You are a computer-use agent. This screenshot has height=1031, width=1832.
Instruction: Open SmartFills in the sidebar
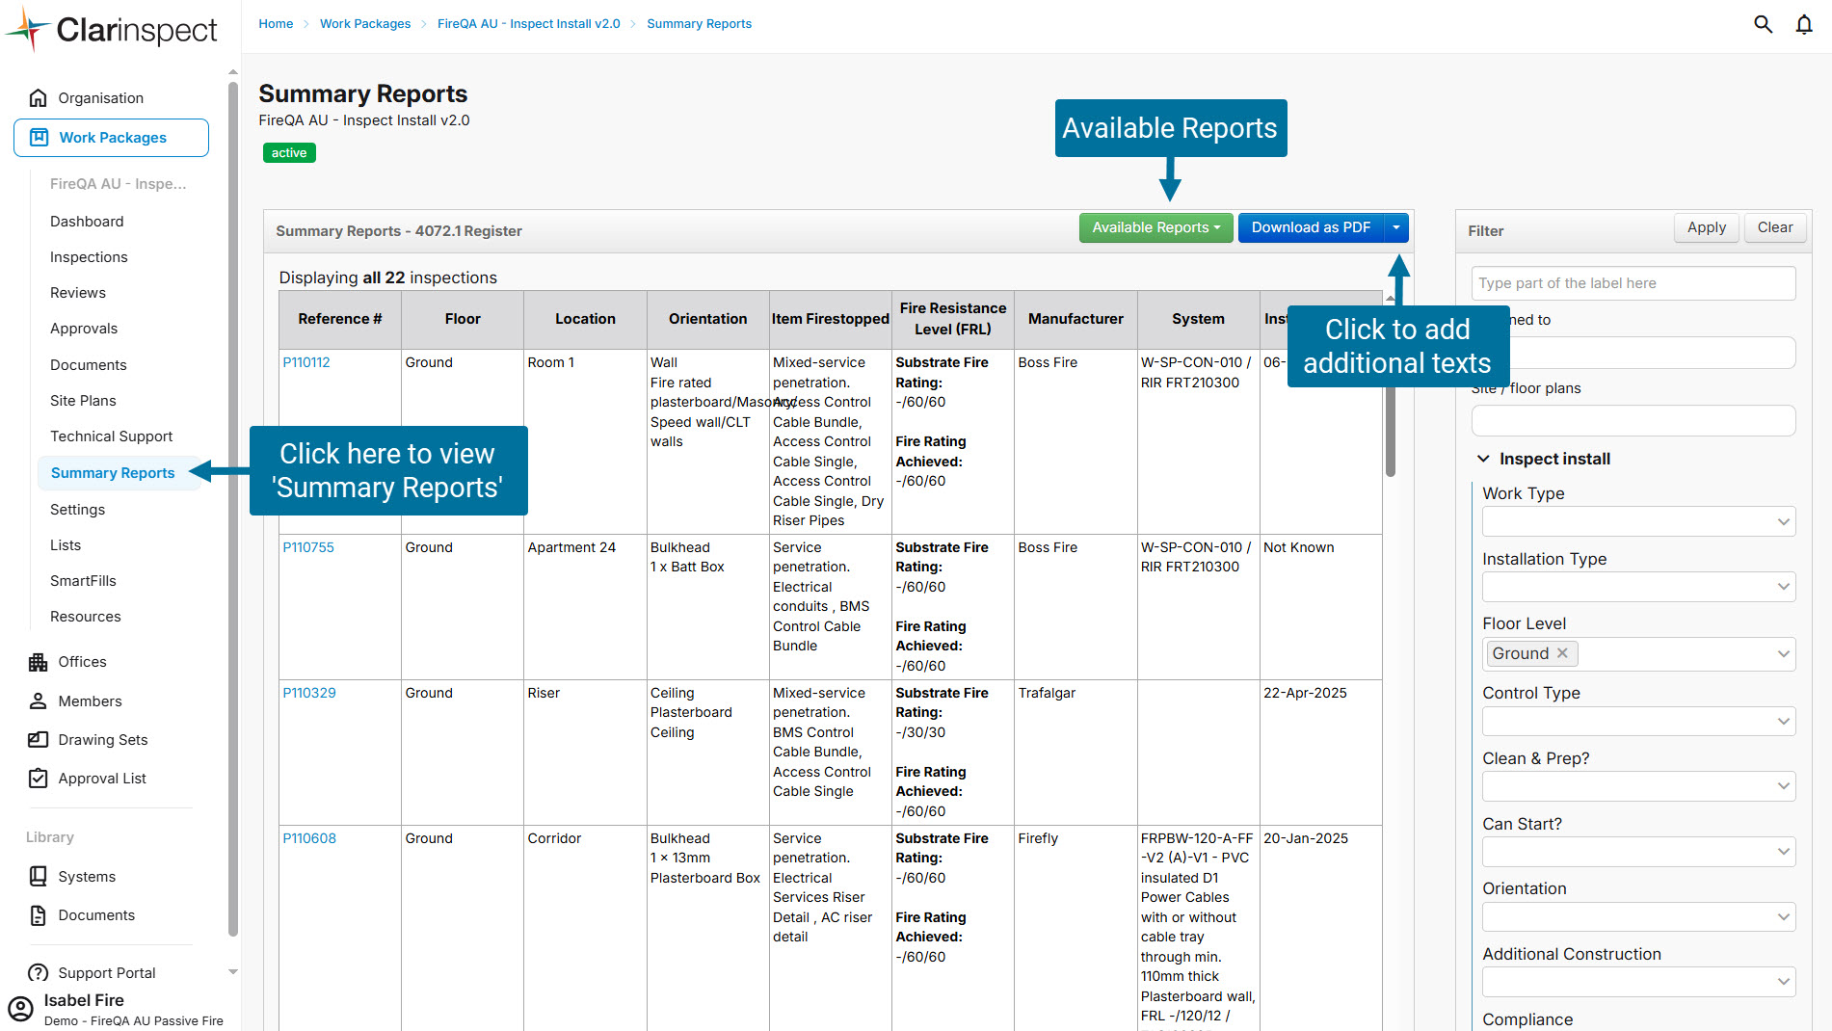(x=83, y=580)
